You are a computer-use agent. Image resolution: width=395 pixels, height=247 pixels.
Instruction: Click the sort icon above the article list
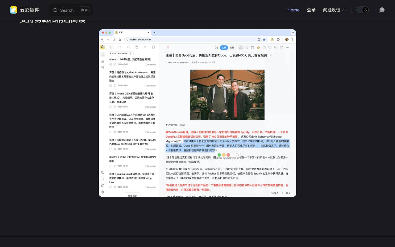click(145, 47)
